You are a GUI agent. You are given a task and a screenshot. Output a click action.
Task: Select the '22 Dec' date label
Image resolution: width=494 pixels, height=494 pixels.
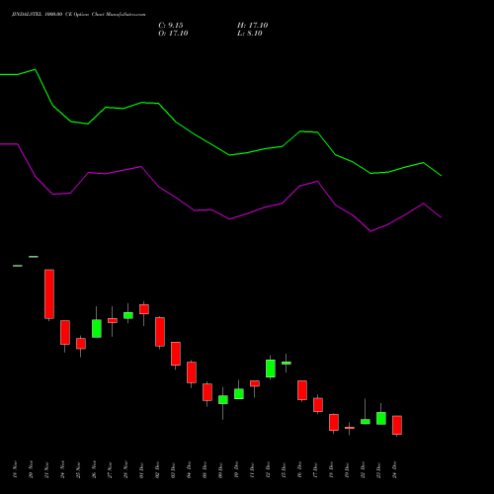coord(363,469)
